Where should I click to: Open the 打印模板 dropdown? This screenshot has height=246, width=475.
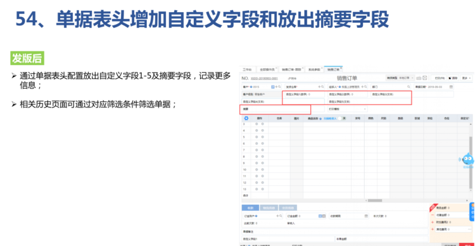347,109
